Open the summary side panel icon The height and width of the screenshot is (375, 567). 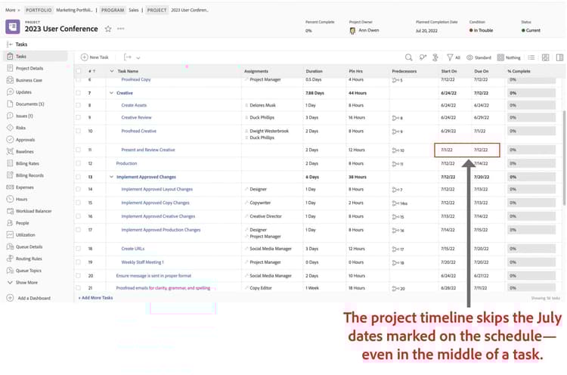click(x=559, y=57)
